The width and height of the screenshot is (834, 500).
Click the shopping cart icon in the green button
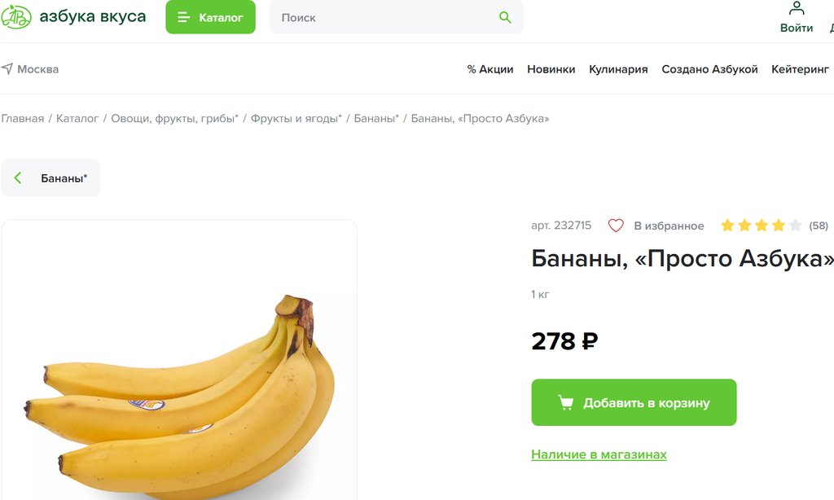click(x=565, y=402)
